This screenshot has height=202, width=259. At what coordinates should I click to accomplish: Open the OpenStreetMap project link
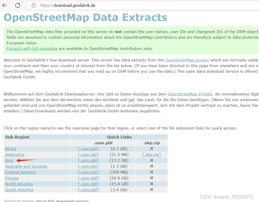(x=187, y=60)
